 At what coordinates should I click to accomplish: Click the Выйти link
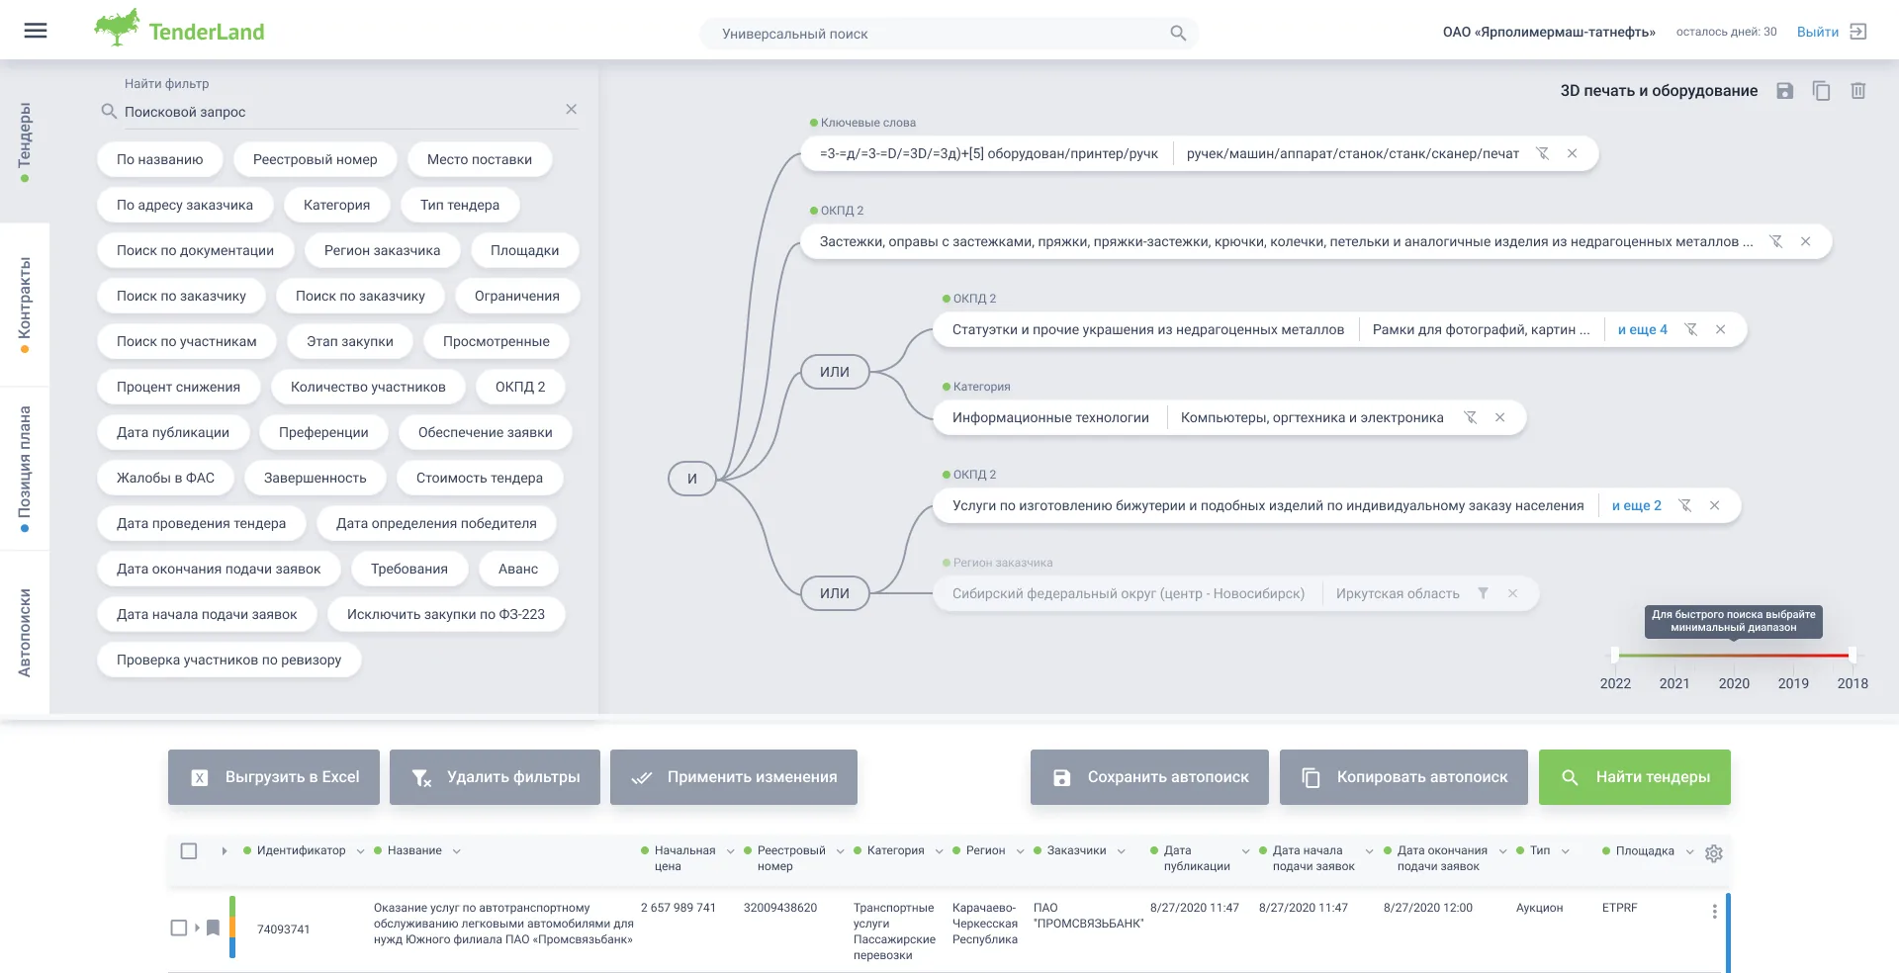pos(1817,32)
